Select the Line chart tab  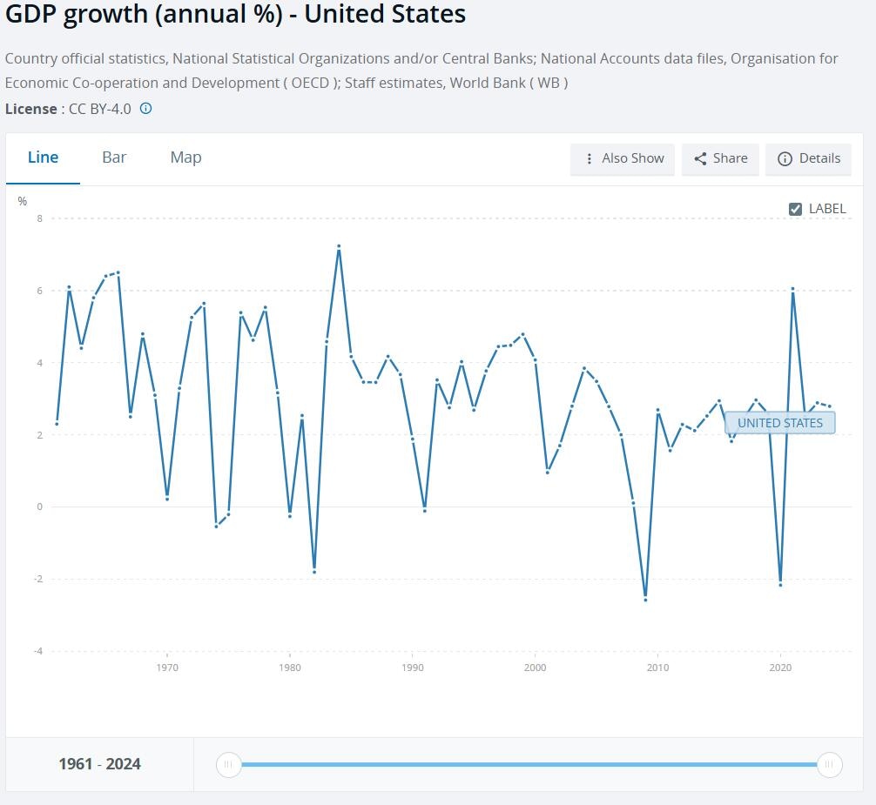pos(43,158)
